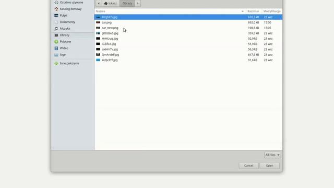Click thumbnail icon of car.png
The width and height of the screenshot is (334, 188).
(98, 22)
